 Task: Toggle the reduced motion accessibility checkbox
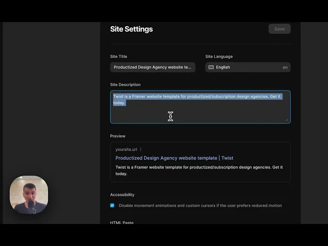(112, 206)
